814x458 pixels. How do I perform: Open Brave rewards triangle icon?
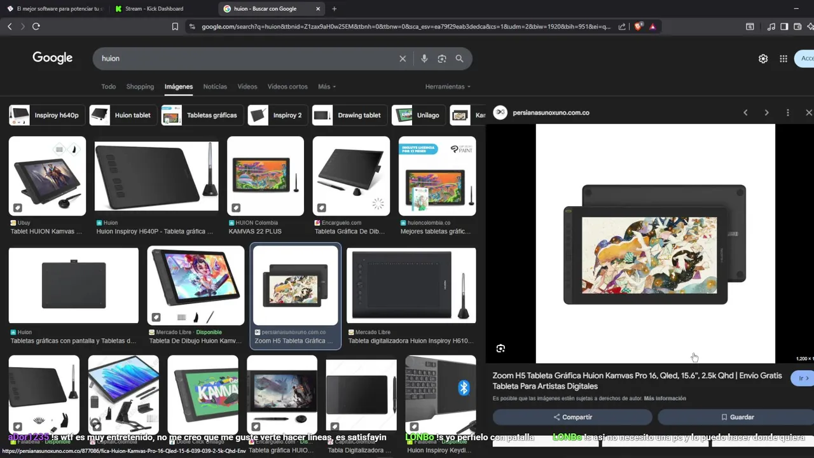click(x=652, y=27)
